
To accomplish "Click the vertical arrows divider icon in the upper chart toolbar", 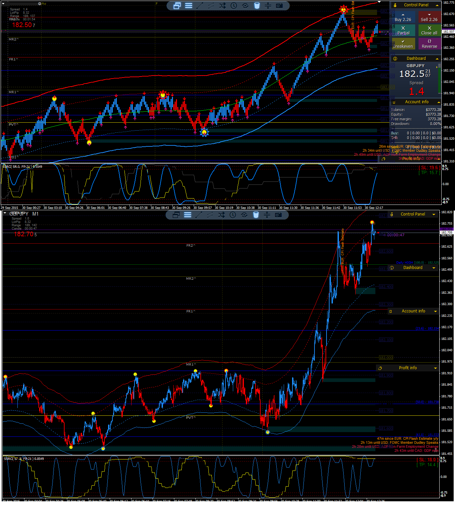I will click(x=268, y=6).
